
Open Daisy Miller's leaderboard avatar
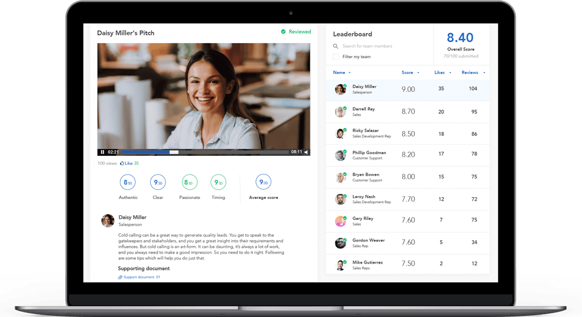340,90
